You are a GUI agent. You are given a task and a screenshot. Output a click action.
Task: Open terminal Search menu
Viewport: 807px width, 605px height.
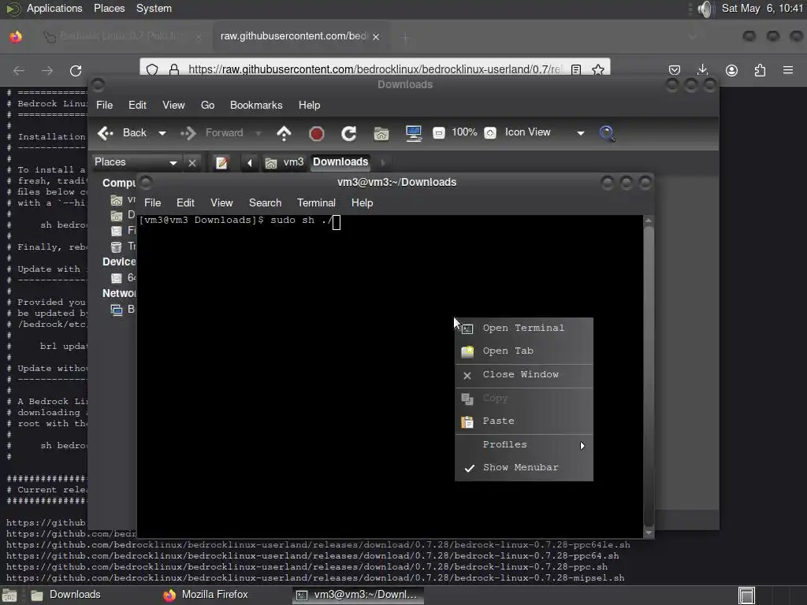click(265, 203)
